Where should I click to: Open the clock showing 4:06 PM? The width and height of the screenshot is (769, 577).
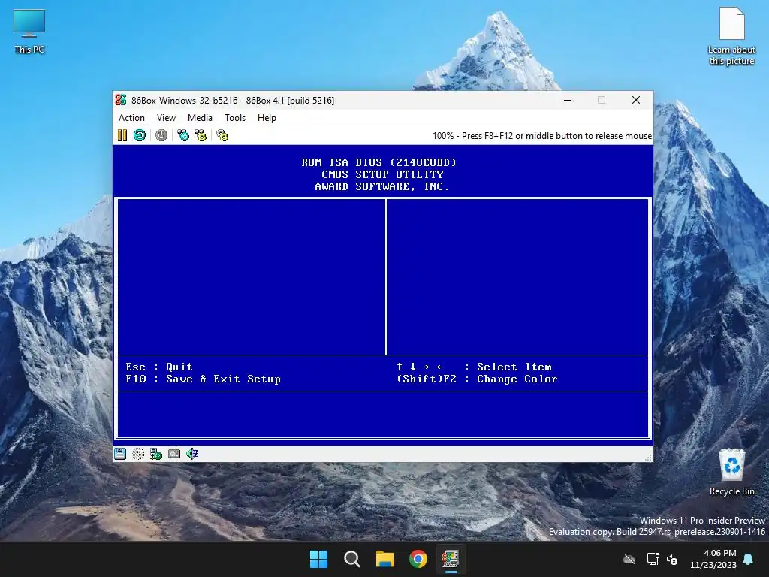tap(713, 559)
